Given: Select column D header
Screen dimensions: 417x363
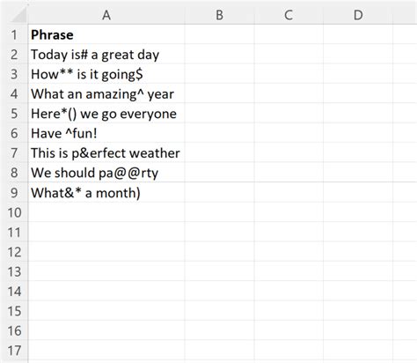Looking at the screenshot, I should tap(358, 15).
